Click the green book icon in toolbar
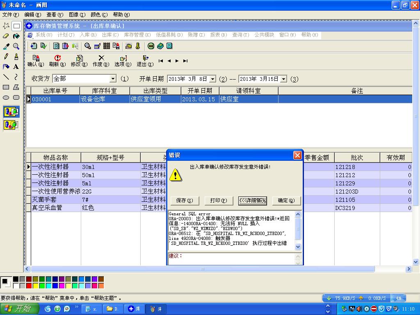Viewport: 420px width, 315px height. point(160,46)
